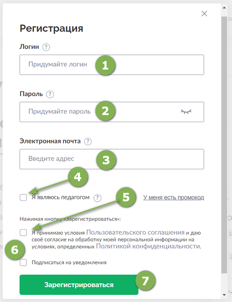
Task: Click the scrollbar up arrow
Action: click(x=224, y=8)
